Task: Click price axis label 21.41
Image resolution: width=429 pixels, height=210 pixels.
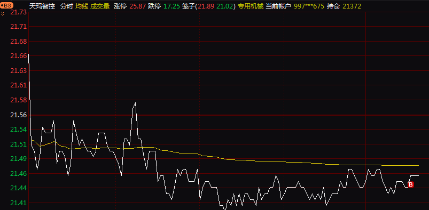Action: 19,203
